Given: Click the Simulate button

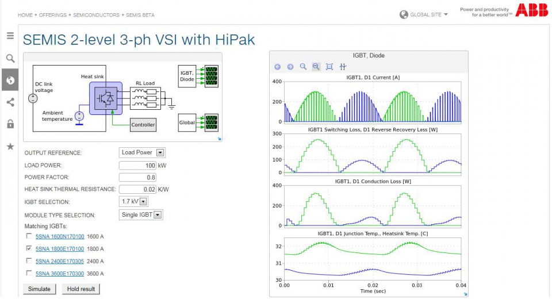Looking at the screenshot, I should click(x=39, y=289).
